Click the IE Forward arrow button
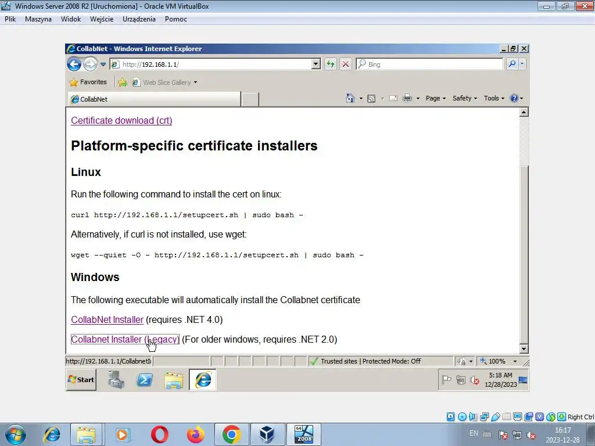Image resolution: width=595 pixels, height=446 pixels. [90, 64]
